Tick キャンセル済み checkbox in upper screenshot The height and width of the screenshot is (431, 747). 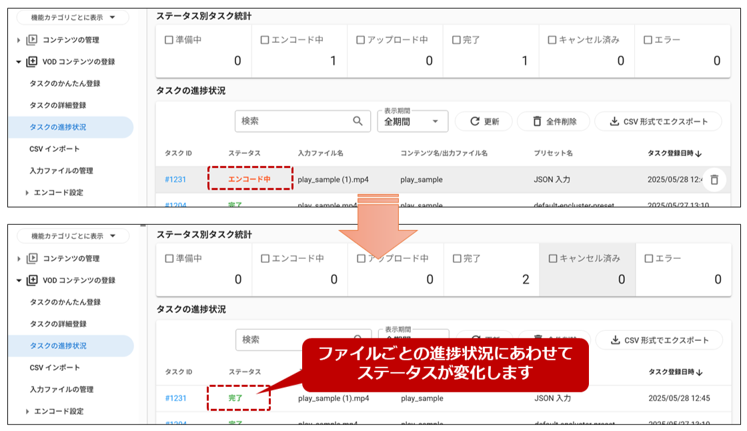[552, 40]
